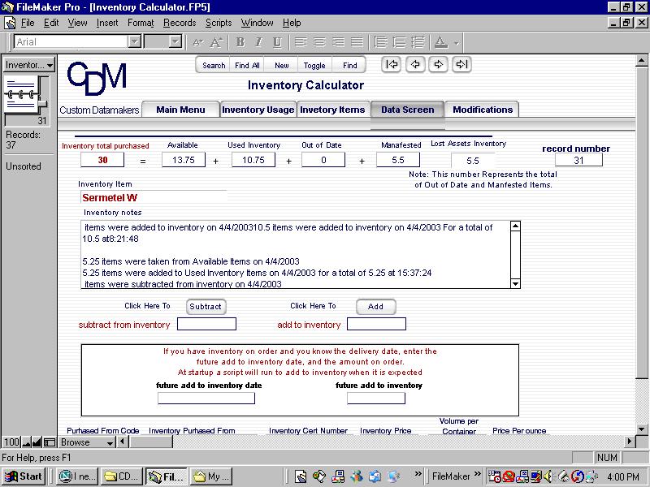Open the Window menu

pyautogui.click(x=257, y=23)
